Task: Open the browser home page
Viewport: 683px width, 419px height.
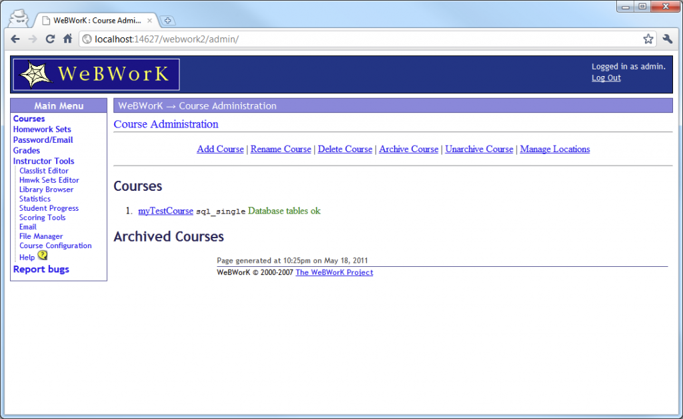Action: coord(67,39)
